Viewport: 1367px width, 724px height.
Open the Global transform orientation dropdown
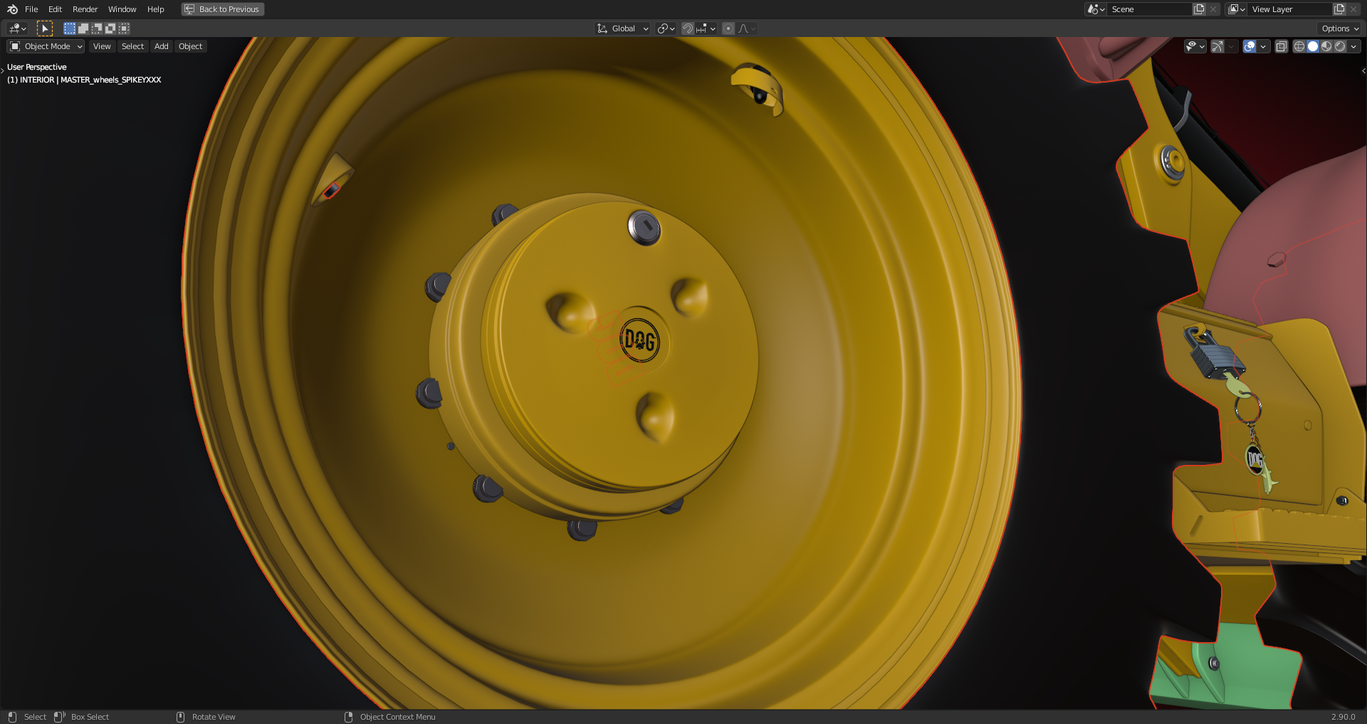tap(623, 28)
